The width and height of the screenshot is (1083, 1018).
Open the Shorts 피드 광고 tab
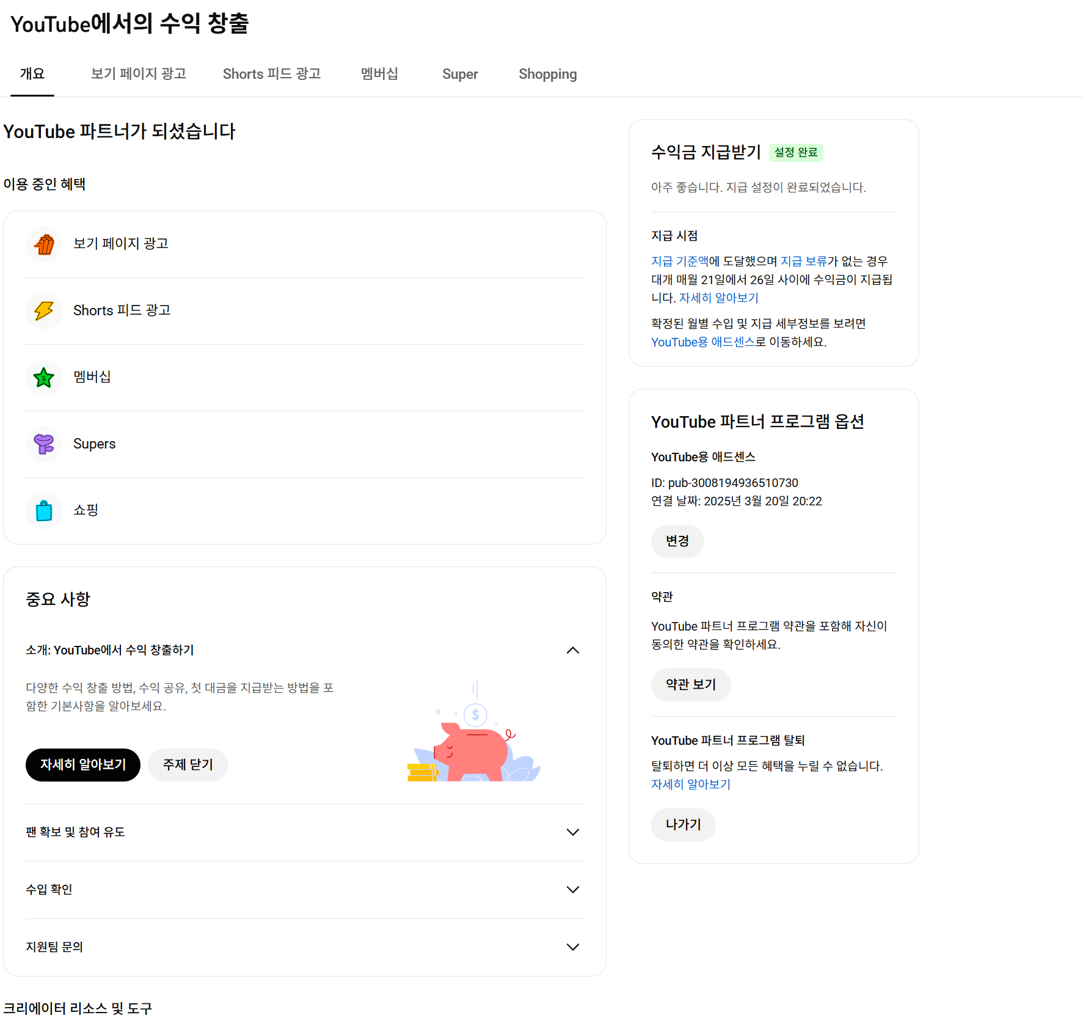point(271,74)
